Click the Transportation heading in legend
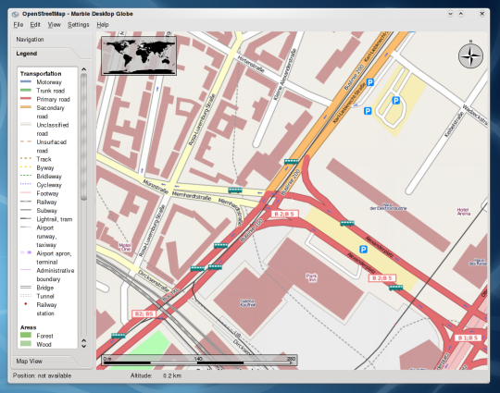 point(41,74)
